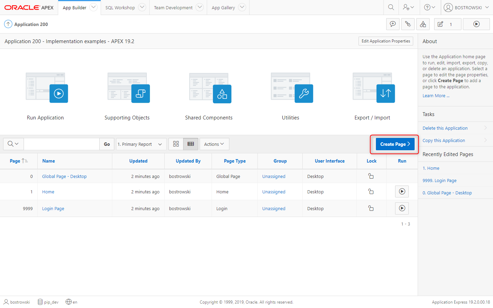Viewport: 493px width, 308px height.
Task: Open the feedback comment bubble icon
Action: [x=393, y=24]
